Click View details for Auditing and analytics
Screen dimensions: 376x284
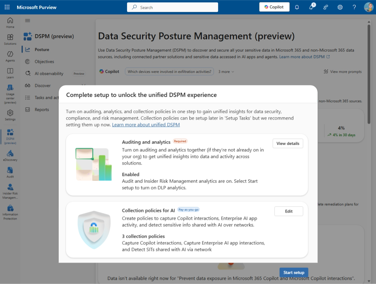coord(288,143)
